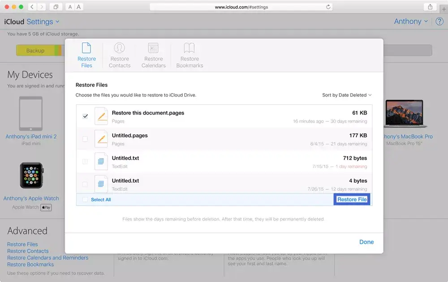The height and width of the screenshot is (282, 448).
Task: Increase text size with large A
Action: click(x=78, y=7)
